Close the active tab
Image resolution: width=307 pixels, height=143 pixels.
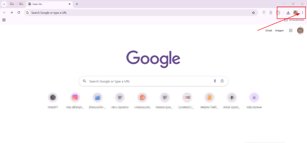tap(70, 4)
